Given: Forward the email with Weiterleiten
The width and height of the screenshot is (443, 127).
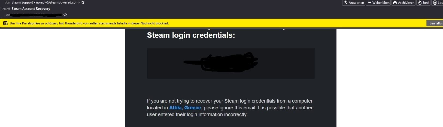Looking at the screenshot, I should [378, 3].
